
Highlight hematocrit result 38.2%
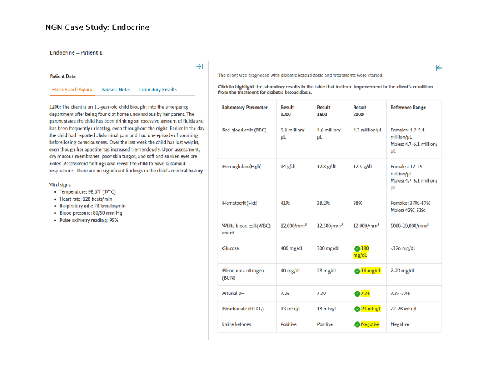click(x=323, y=204)
